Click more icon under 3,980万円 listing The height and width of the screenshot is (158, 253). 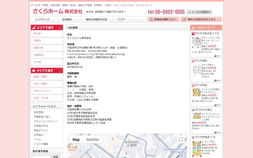point(217,81)
